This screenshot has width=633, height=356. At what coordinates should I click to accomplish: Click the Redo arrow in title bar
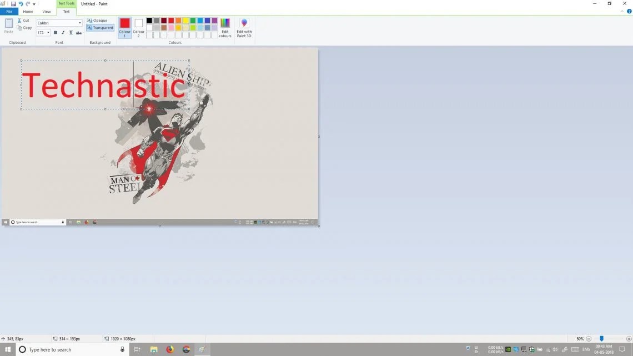[x=28, y=4]
